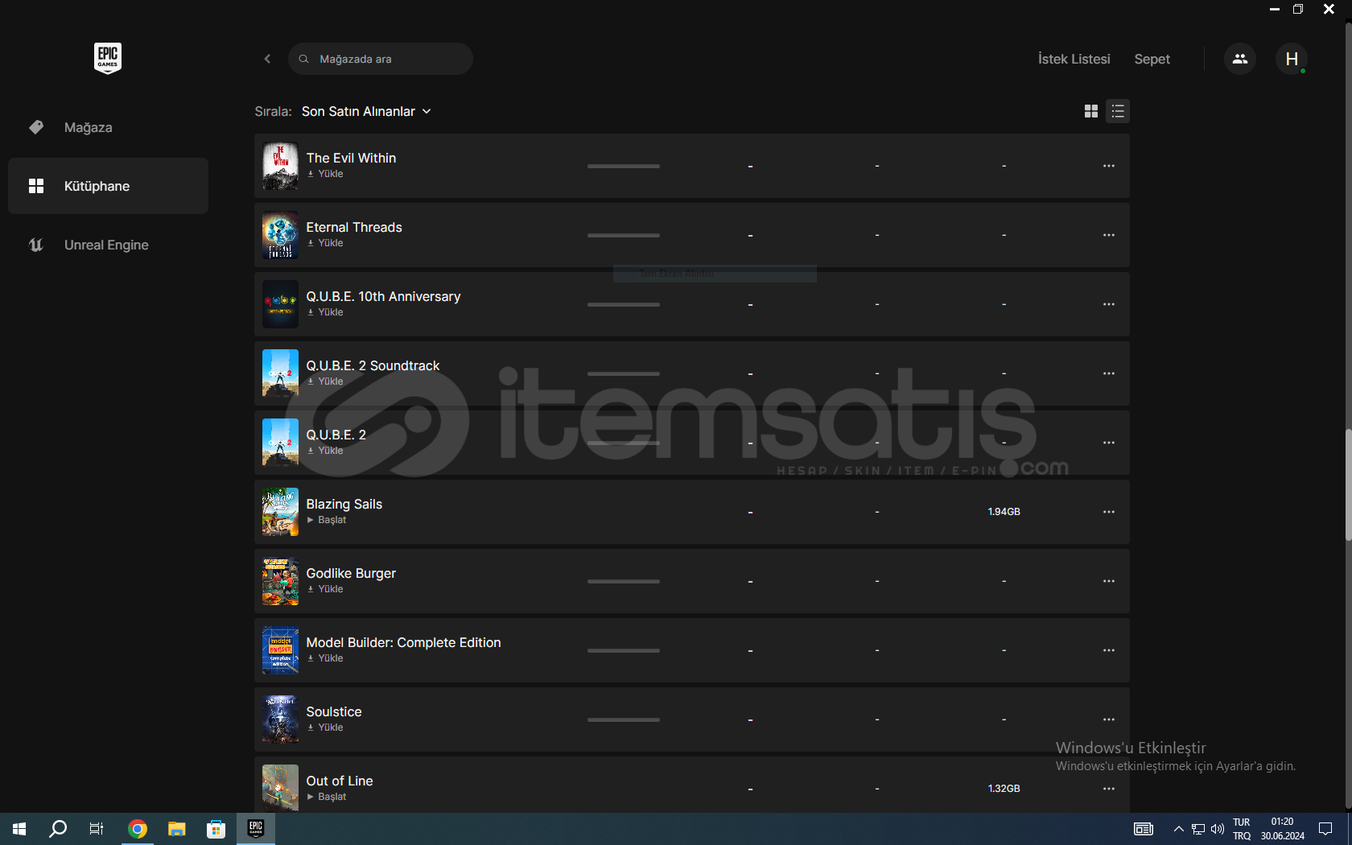This screenshot has width=1352, height=845.
Task: Open the volume icon in tray
Action: click(1218, 829)
